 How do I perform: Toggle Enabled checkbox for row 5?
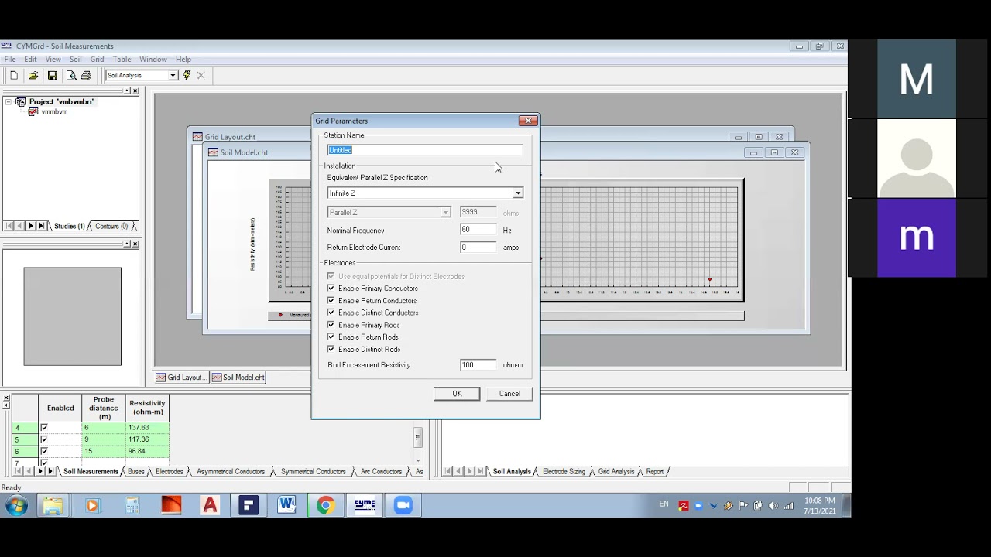point(44,439)
